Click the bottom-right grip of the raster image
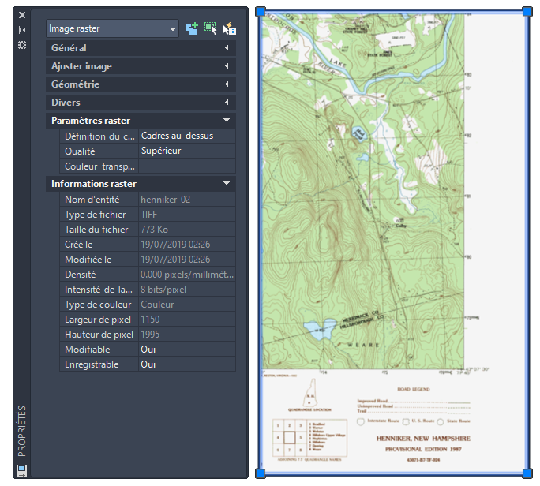This screenshot has width=540, height=486. [x=527, y=473]
